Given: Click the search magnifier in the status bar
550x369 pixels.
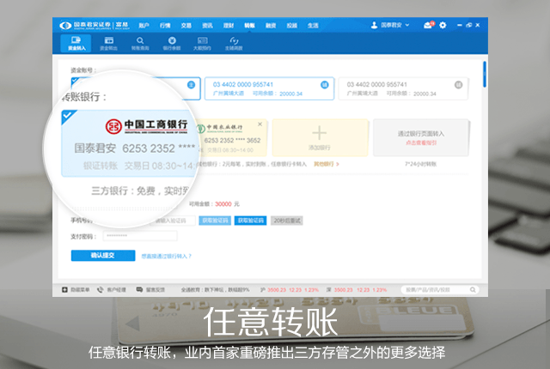Looking at the screenshot, I should point(473,289).
